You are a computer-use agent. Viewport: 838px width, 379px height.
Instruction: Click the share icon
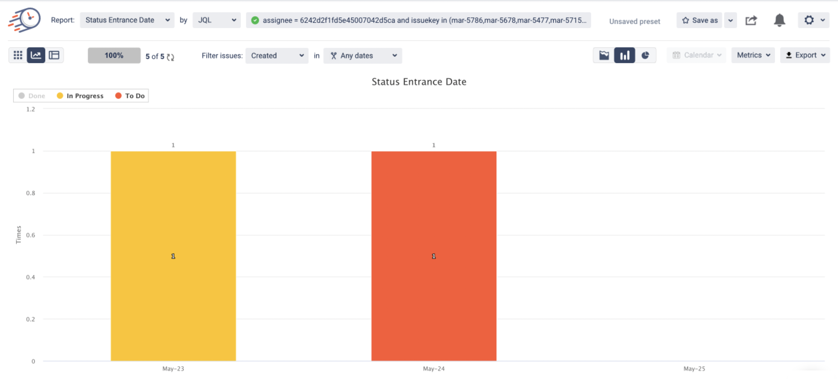[x=751, y=20]
